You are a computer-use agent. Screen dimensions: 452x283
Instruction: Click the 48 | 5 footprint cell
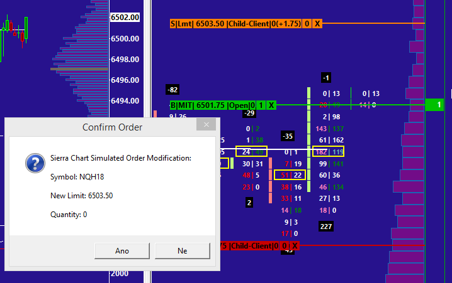(251, 175)
